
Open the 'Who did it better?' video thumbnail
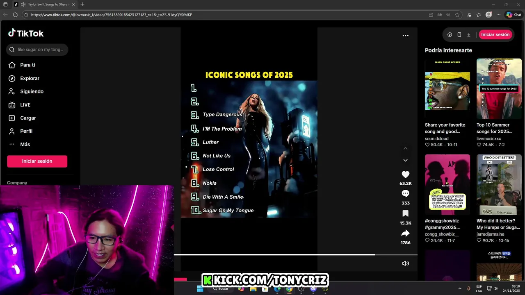(499, 184)
